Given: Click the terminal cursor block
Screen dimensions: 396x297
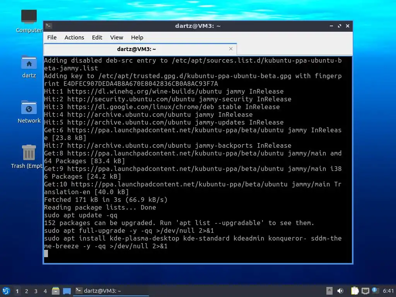Looking at the screenshot, I should tap(46, 254).
